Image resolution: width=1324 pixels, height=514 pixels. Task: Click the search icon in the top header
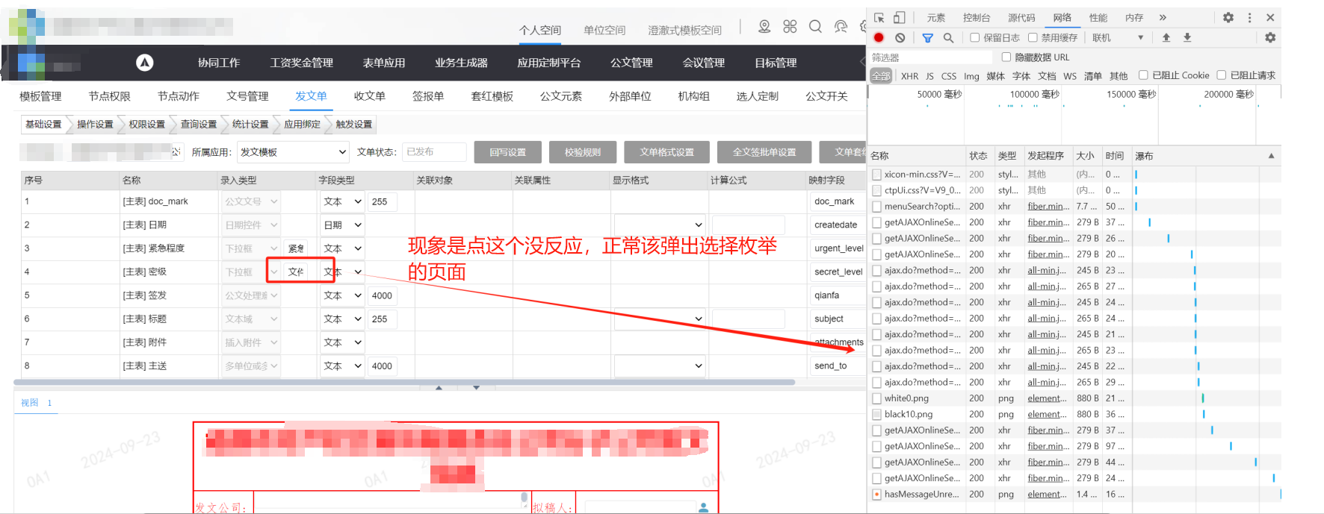click(815, 27)
